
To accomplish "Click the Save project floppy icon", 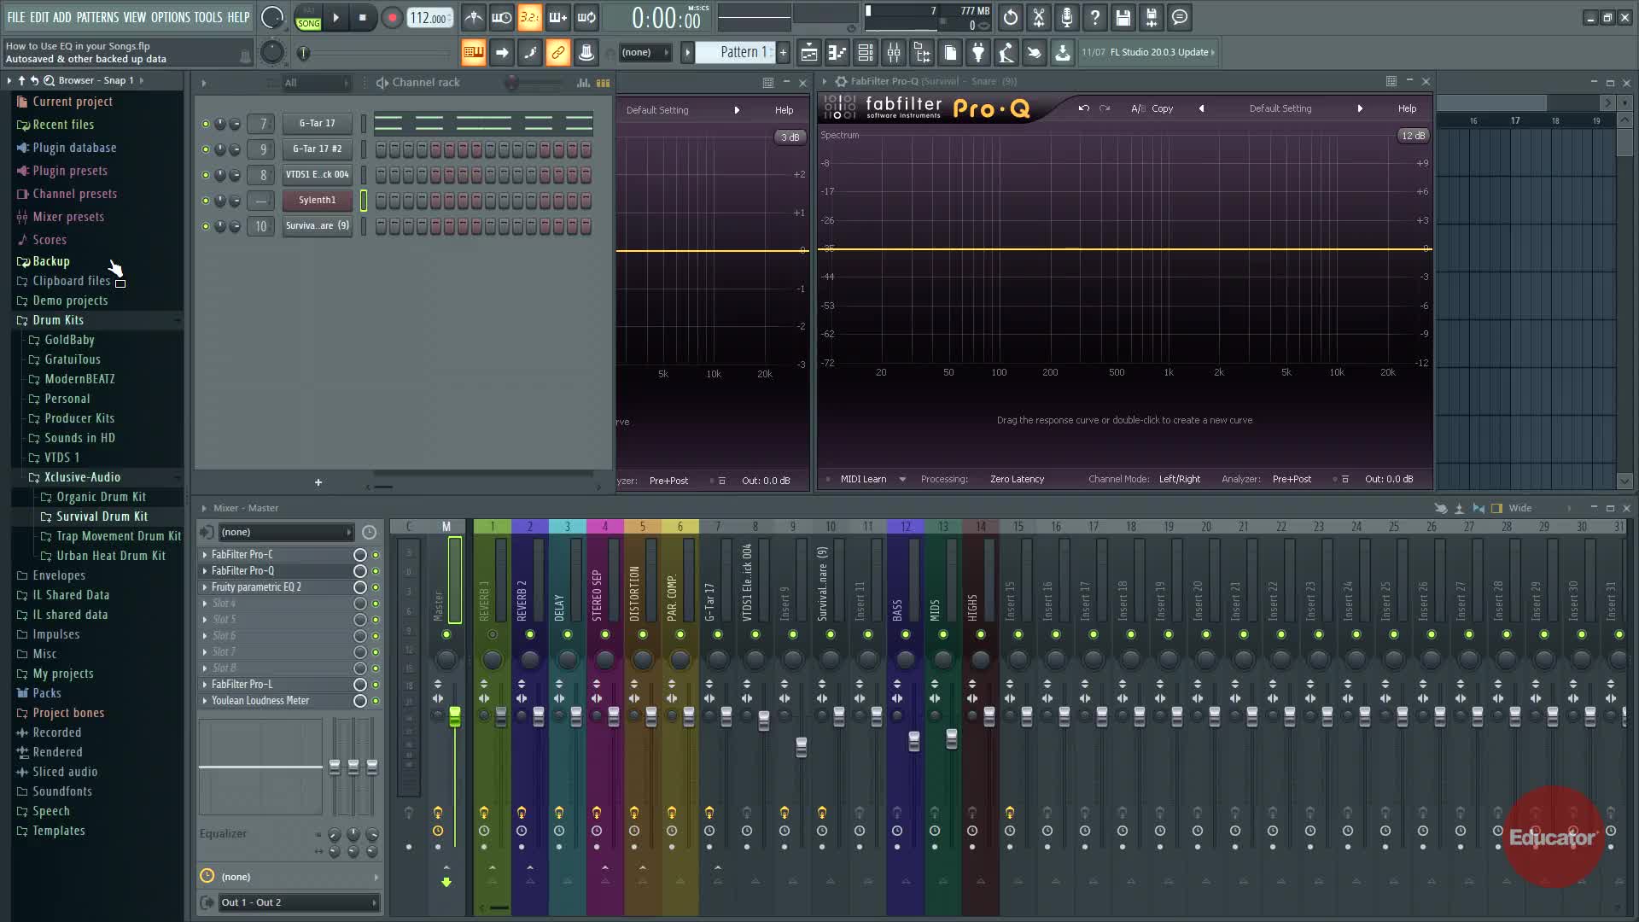I will [x=1123, y=17].
